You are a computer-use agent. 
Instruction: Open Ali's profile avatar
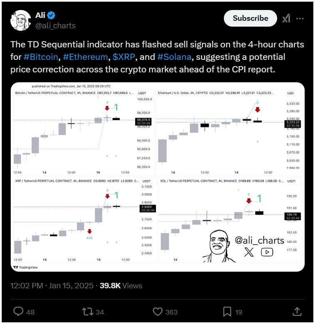coord(21,20)
